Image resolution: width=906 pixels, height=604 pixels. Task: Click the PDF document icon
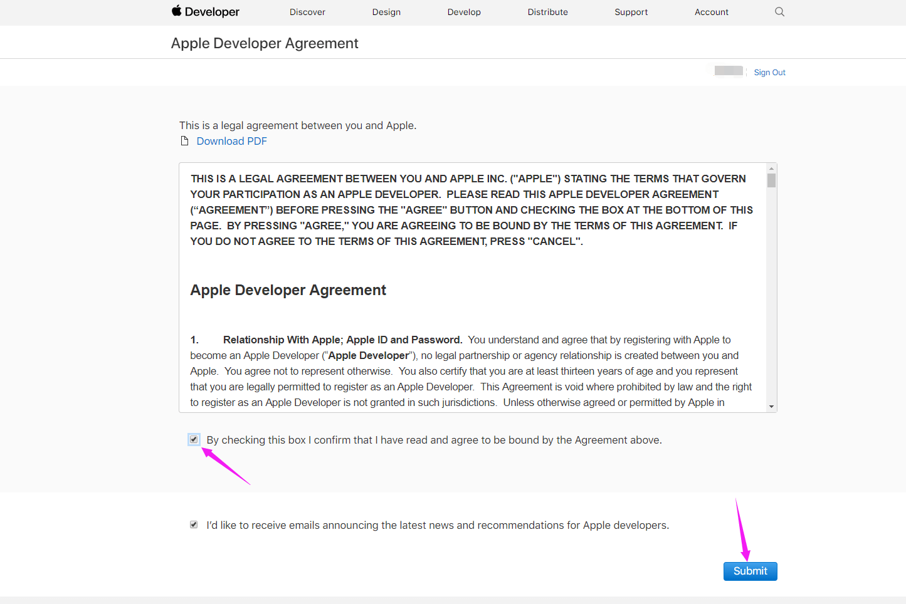coord(184,141)
